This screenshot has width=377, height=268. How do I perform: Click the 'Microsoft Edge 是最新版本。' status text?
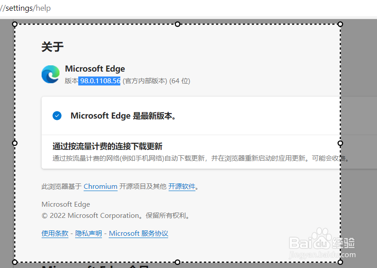click(123, 116)
